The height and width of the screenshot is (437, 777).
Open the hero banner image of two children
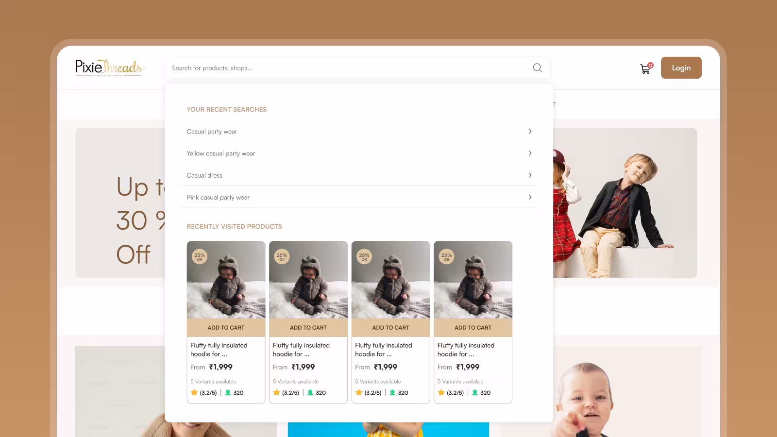[x=625, y=203]
